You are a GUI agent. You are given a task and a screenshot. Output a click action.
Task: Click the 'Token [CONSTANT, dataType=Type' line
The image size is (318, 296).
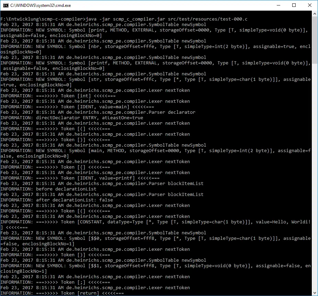click(x=156, y=222)
